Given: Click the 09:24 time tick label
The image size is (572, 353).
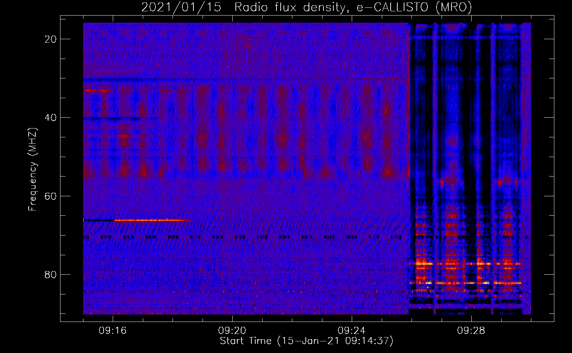Looking at the screenshot, I should tap(352, 331).
